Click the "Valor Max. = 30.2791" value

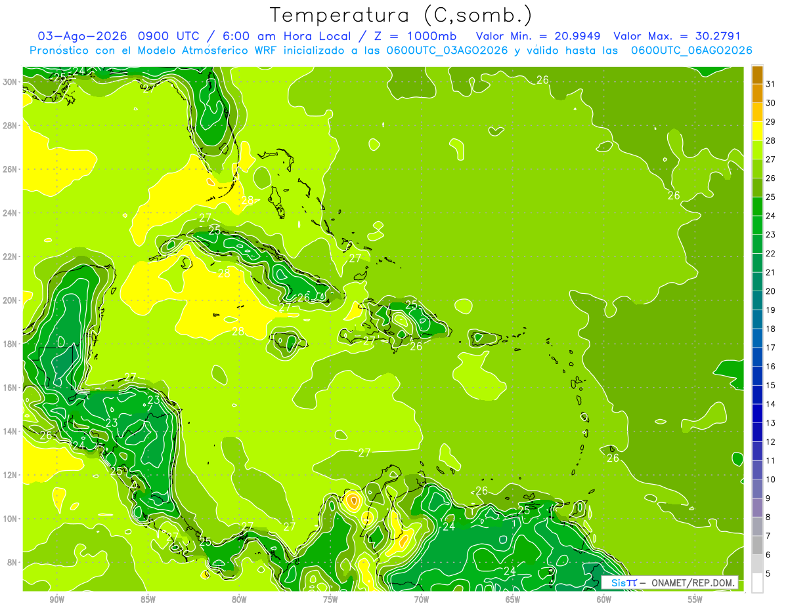[x=677, y=36]
